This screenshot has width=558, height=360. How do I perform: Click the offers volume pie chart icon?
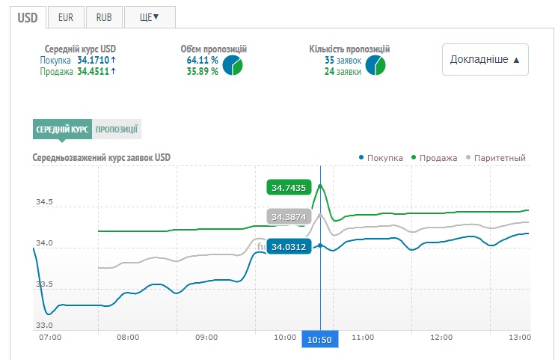(x=233, y=66)
